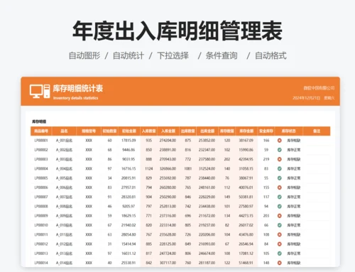Click the red status icon in row LP00014
355x272 pixels.
(x=280, y=263)
